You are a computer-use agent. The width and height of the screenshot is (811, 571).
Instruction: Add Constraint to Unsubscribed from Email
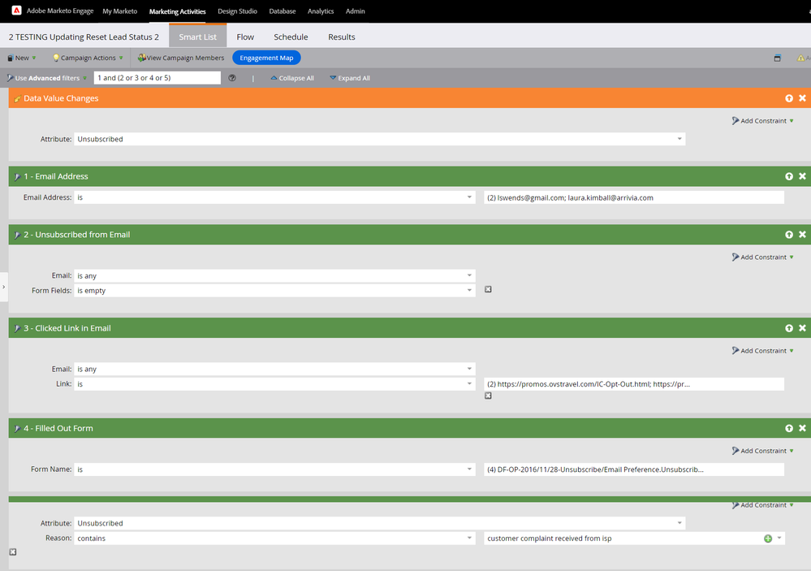tap(762, 257)
